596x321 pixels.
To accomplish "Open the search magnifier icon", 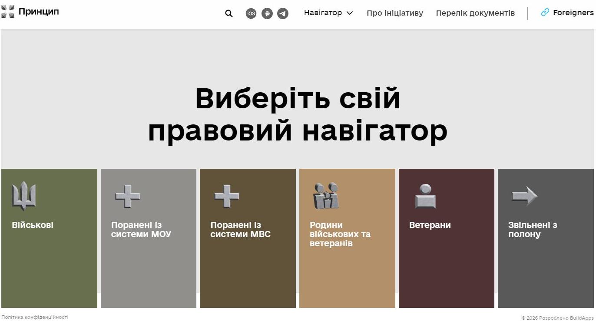I will click(x=229, y=13).
